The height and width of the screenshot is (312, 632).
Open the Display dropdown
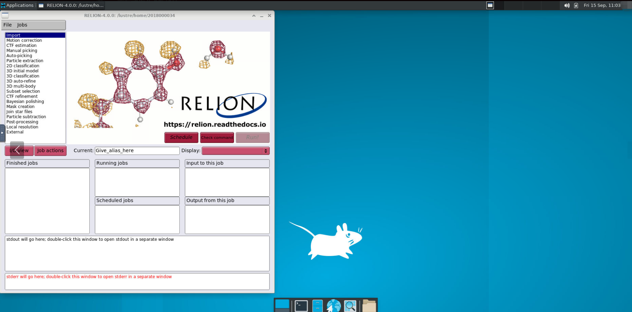pyautogui.click(x=235, y=151)
